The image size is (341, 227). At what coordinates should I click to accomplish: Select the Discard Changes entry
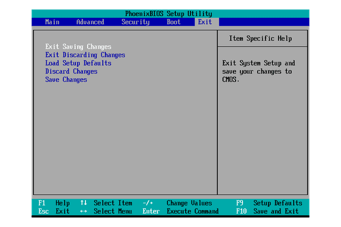(71, 71)
